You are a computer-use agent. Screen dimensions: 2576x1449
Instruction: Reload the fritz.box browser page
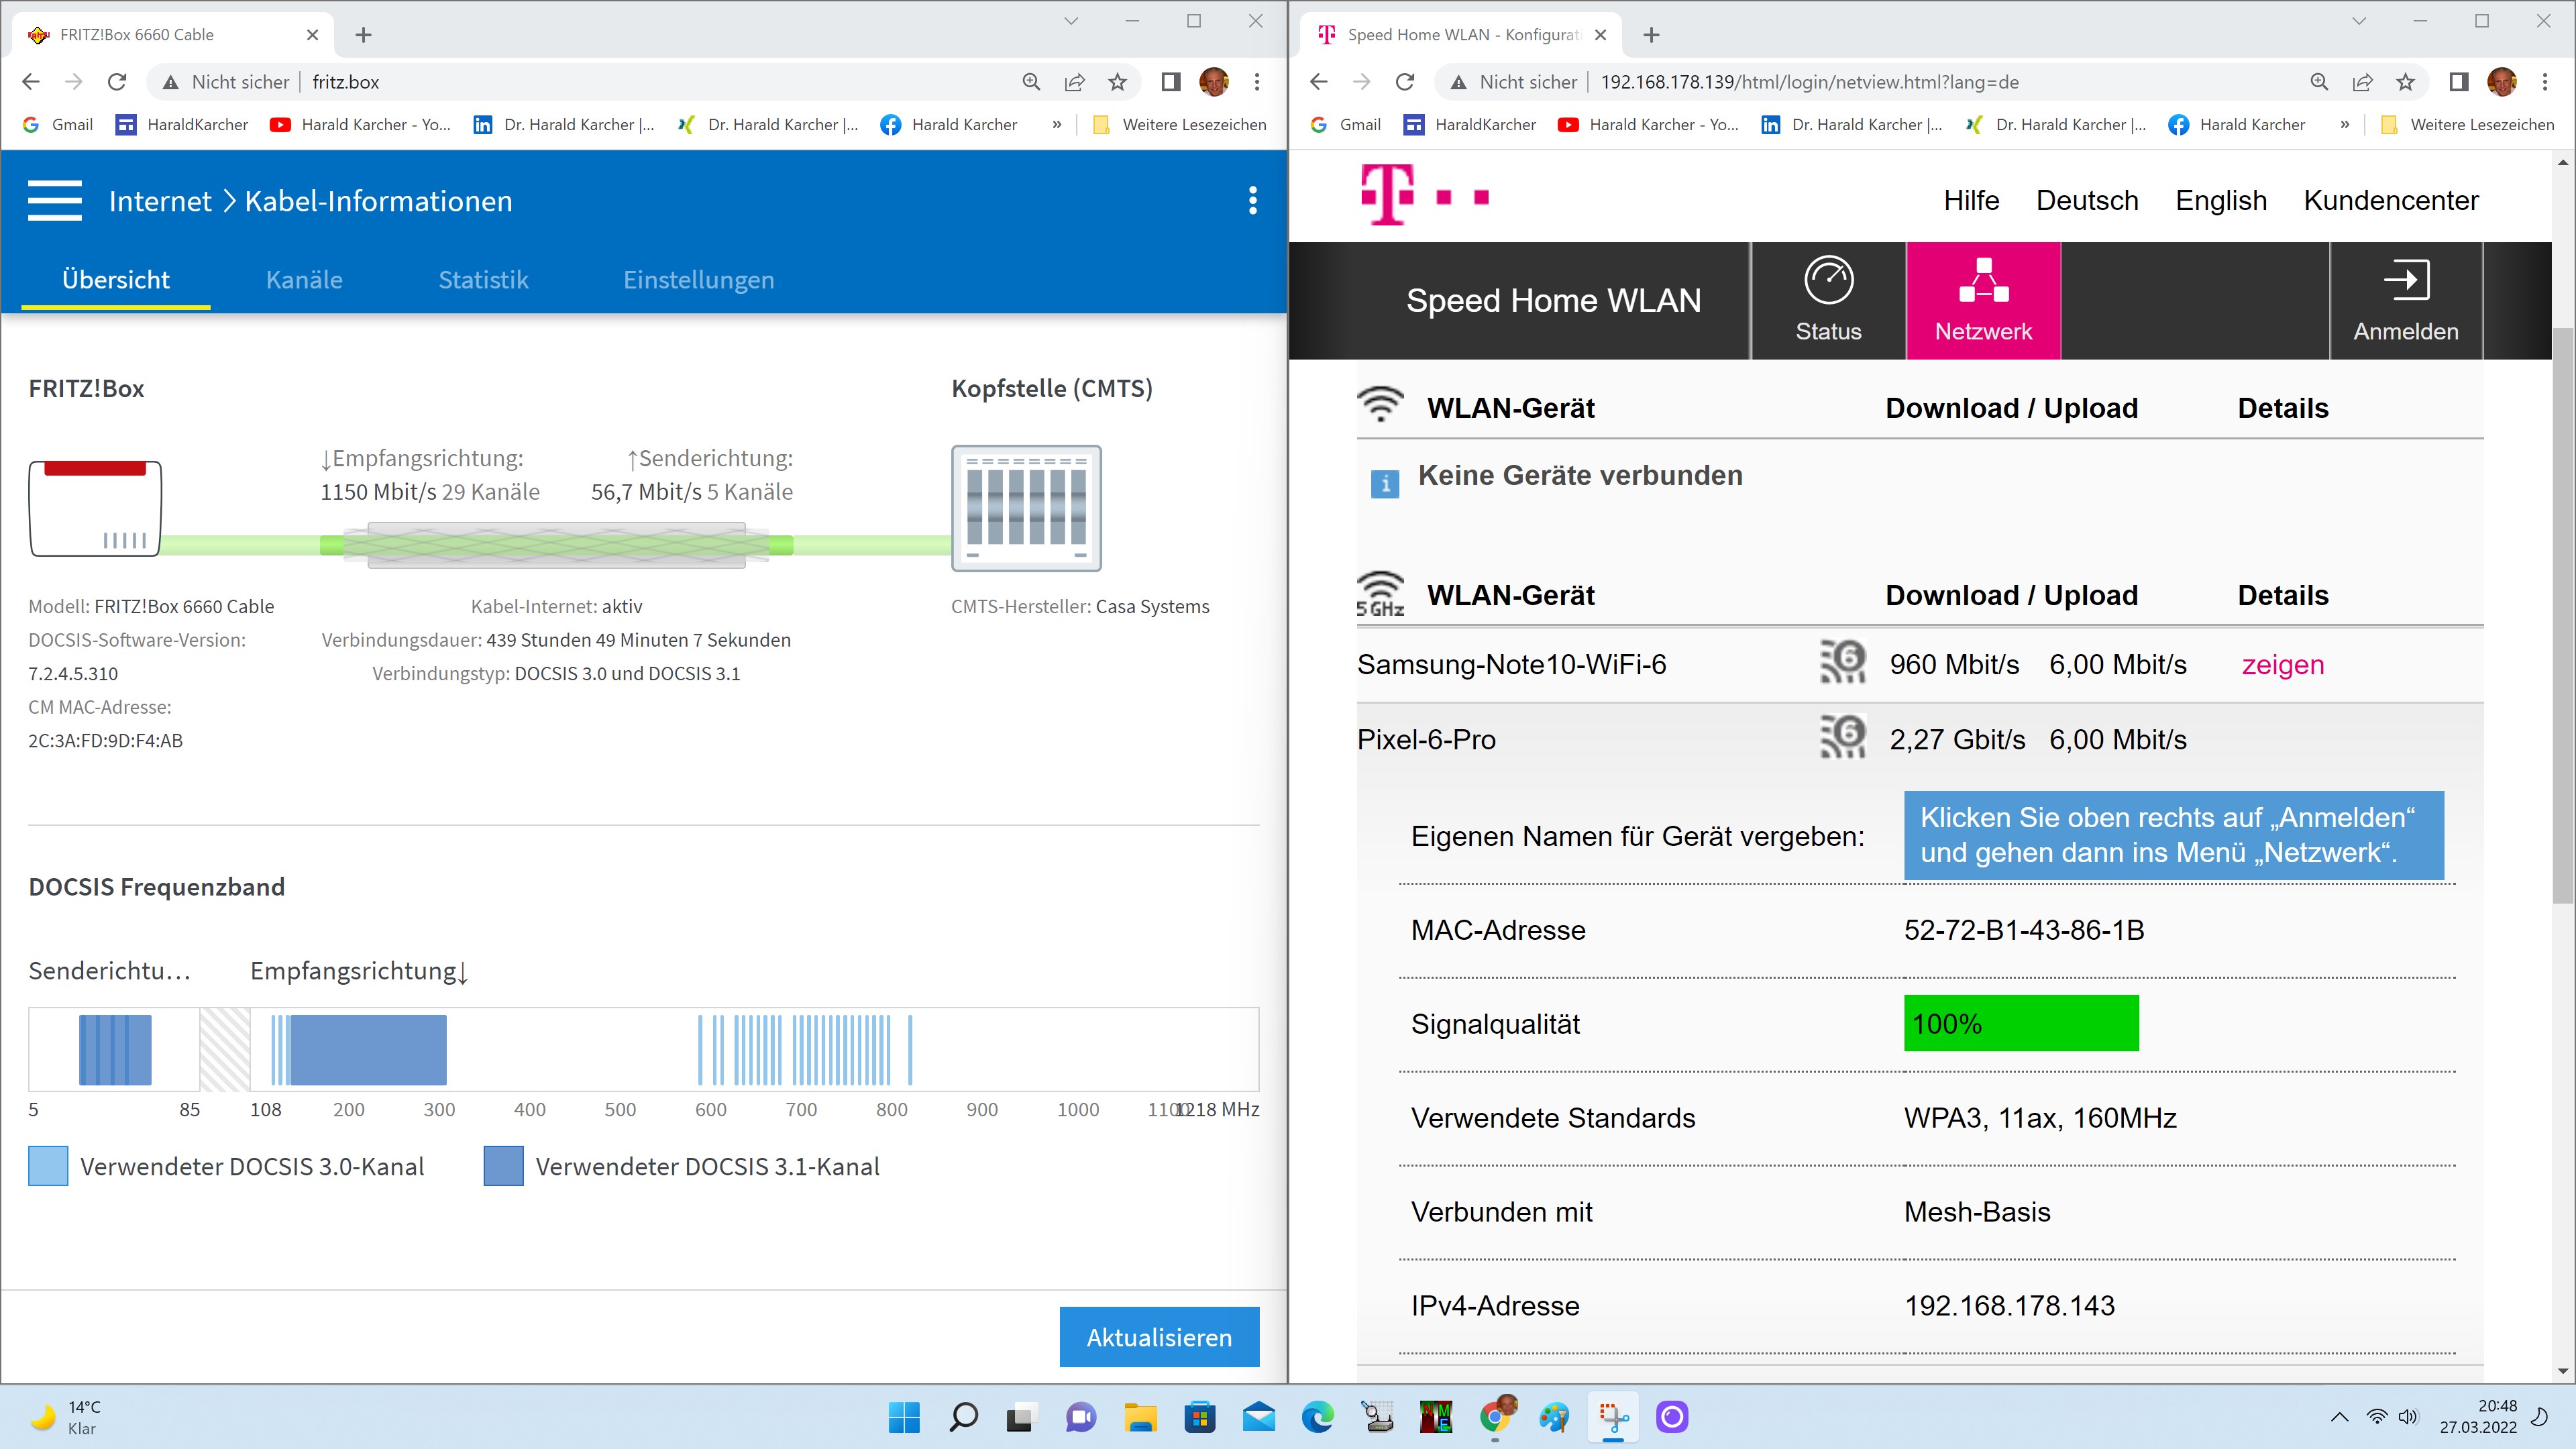[x=117, y=82]
